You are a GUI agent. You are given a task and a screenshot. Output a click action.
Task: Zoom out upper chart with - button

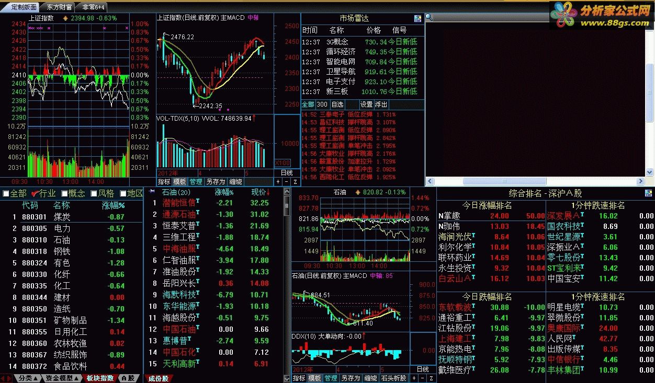click(x=286, y=182)
